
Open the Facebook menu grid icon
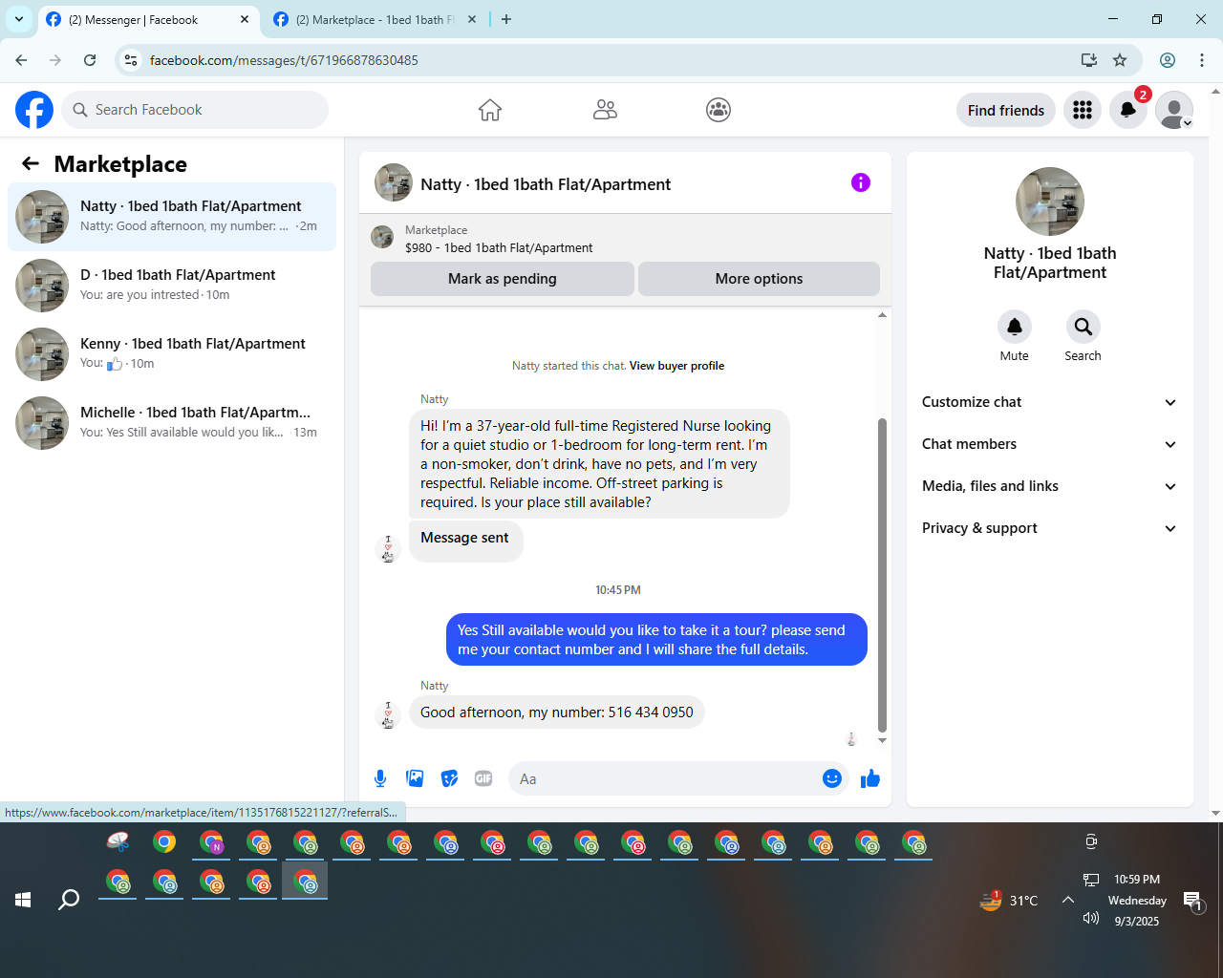pyautogui.click(x=1083, y=110)
